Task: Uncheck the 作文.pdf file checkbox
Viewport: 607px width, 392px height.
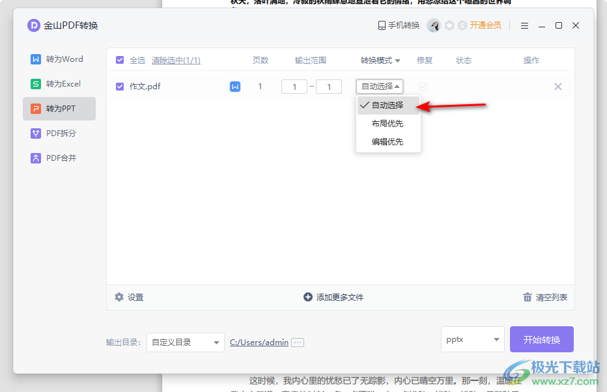Action: [120, 87]
